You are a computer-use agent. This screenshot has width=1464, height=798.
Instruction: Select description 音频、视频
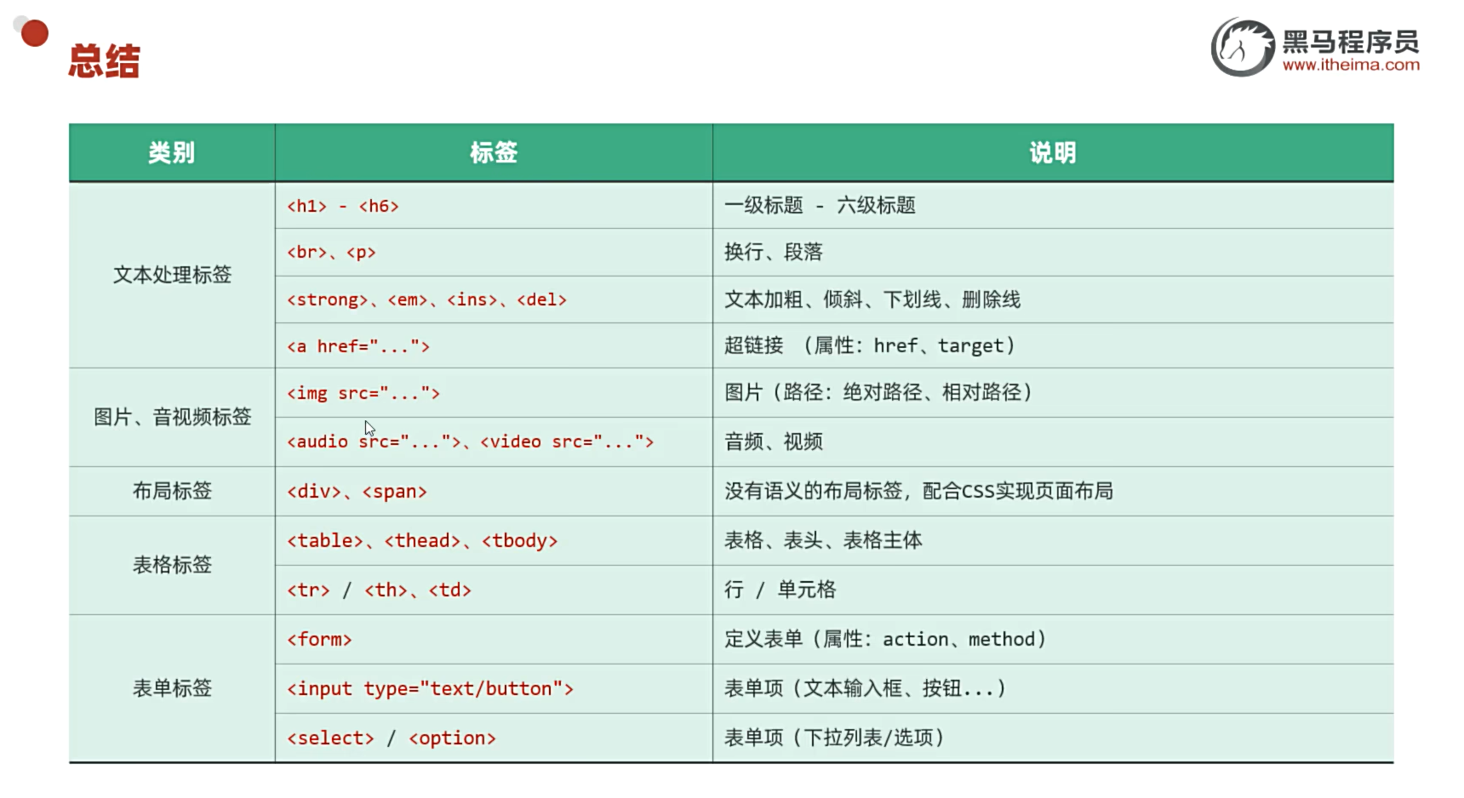[x=774, y=442]
